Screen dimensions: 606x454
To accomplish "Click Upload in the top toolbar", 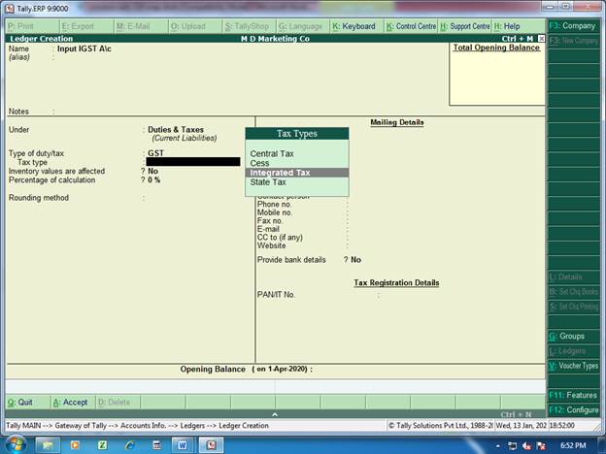I will (x=196, y=26).
